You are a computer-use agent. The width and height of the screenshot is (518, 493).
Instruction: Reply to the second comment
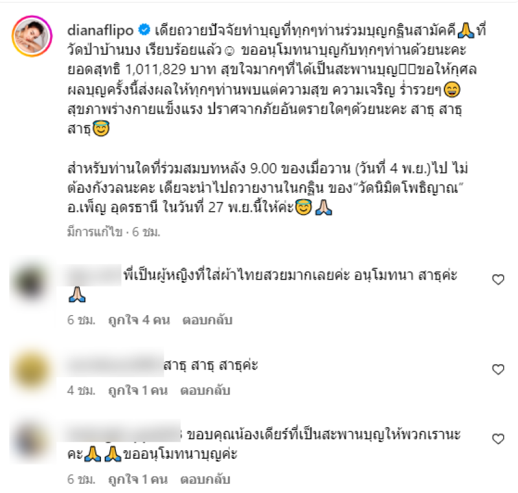pos(205,391)
